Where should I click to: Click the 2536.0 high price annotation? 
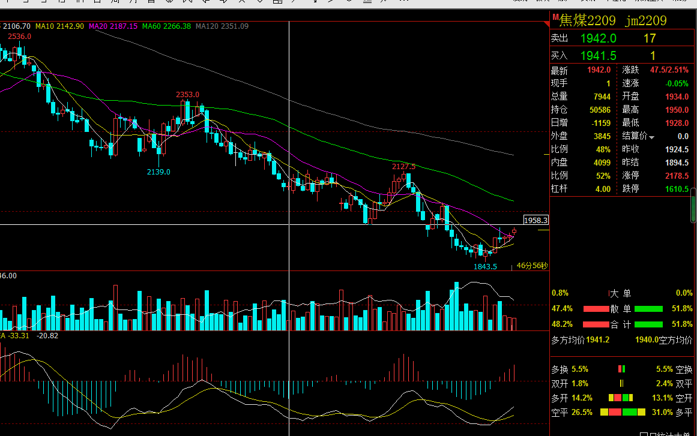[x=20, y=37]
